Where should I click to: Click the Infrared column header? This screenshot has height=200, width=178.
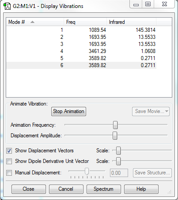[x=131, y=22]
